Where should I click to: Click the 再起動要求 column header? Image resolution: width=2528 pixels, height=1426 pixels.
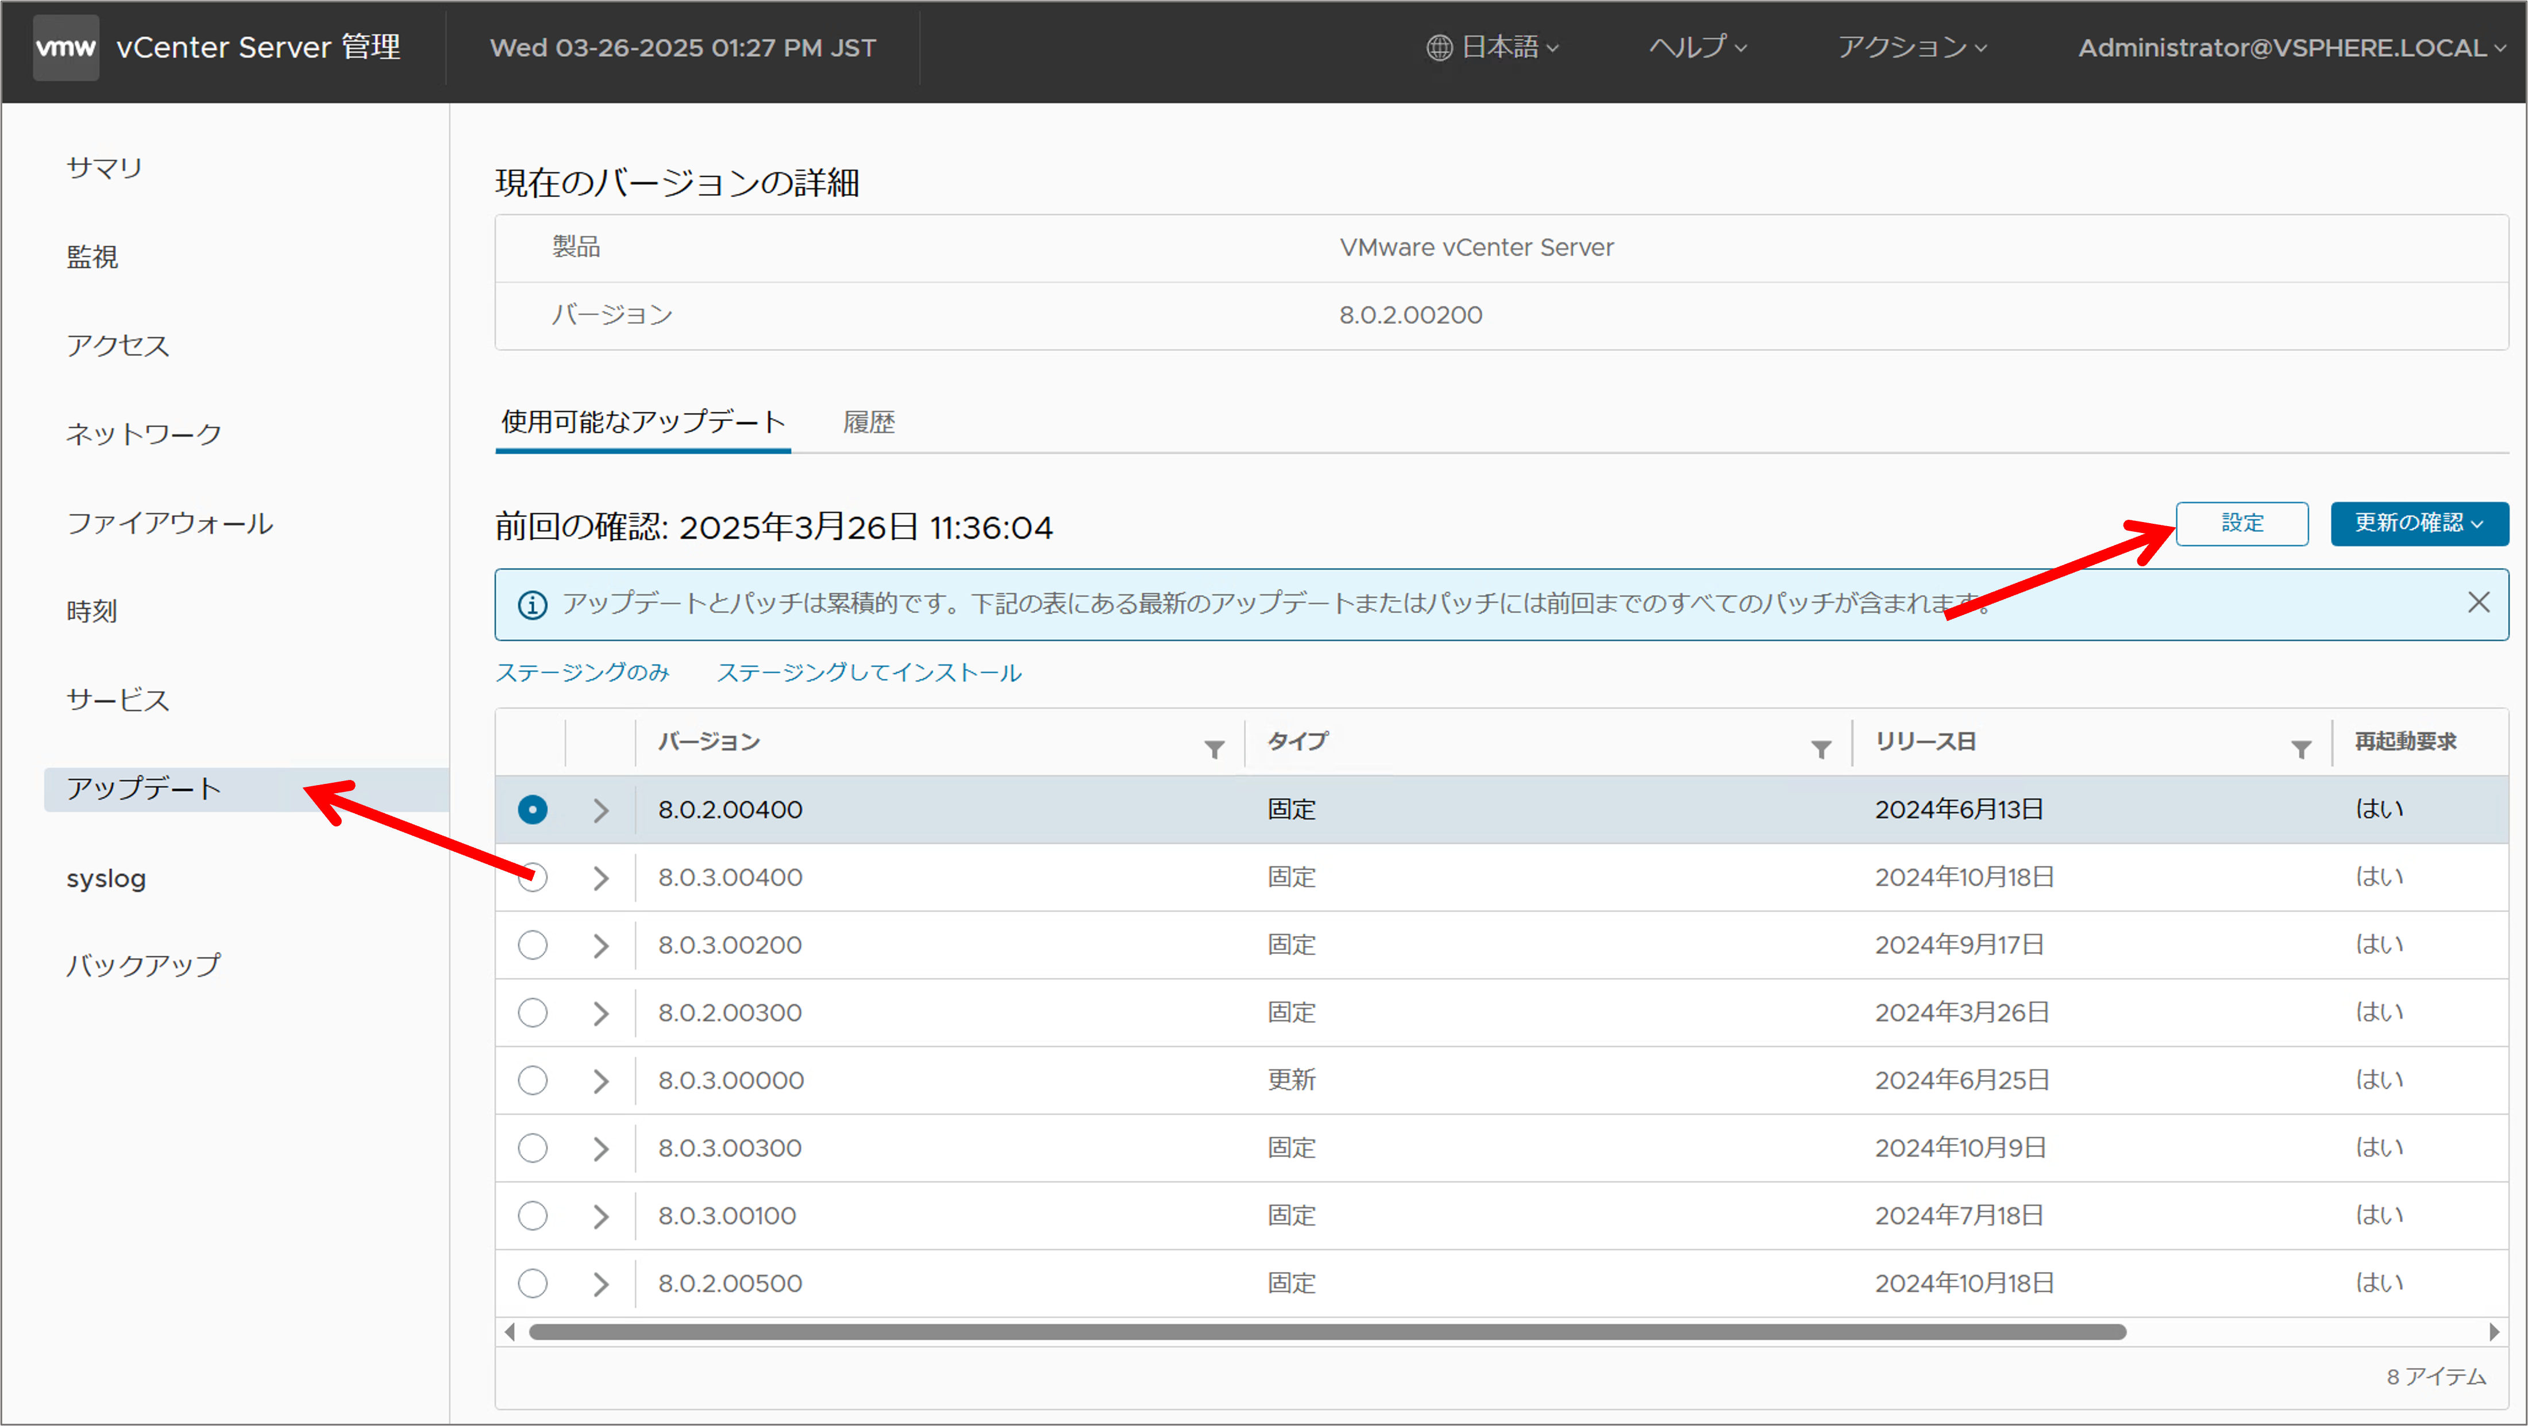tap(2405, 741)
